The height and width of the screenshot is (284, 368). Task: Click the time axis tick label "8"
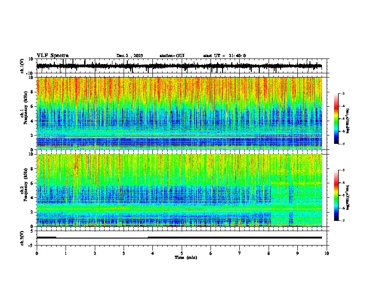click(269, 253)
